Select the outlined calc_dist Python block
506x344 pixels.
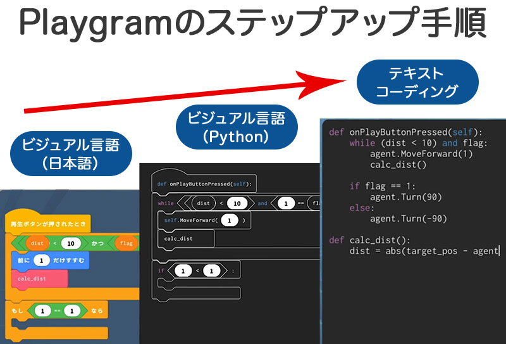click(186, 239)
